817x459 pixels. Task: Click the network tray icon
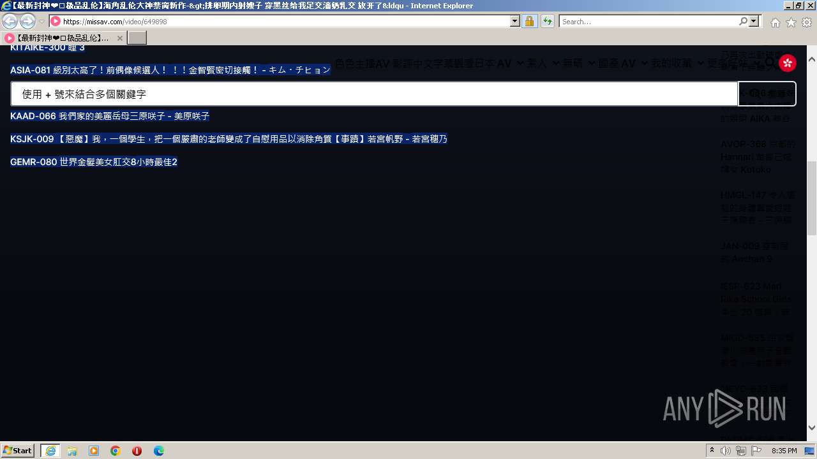[x=741, y=451]
